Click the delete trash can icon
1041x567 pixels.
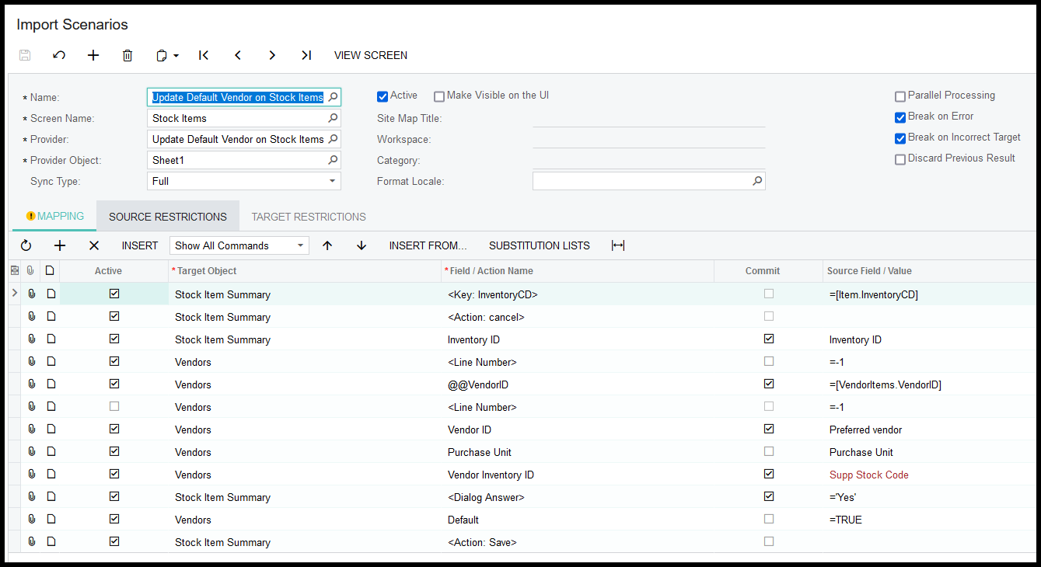coord(128,55)
